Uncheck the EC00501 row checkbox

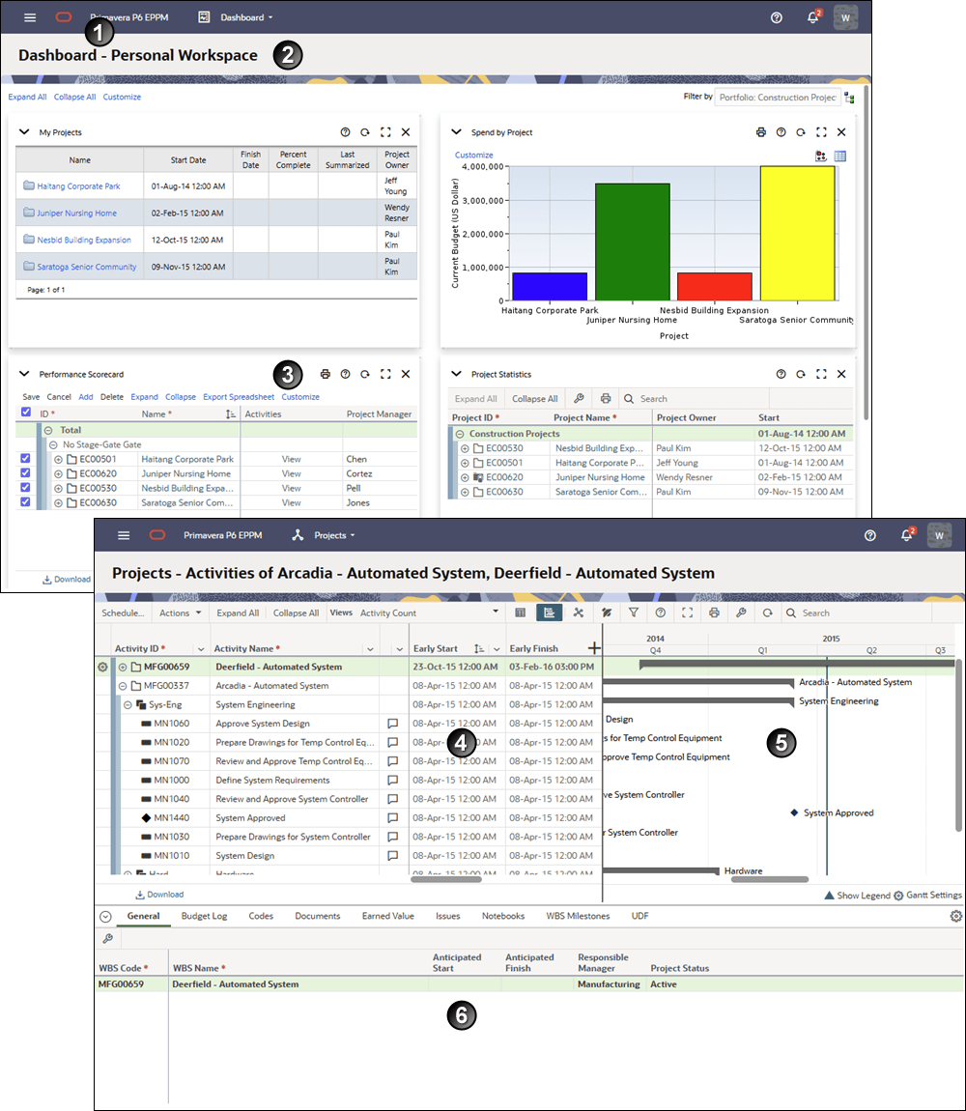click(x=25, y=459)
